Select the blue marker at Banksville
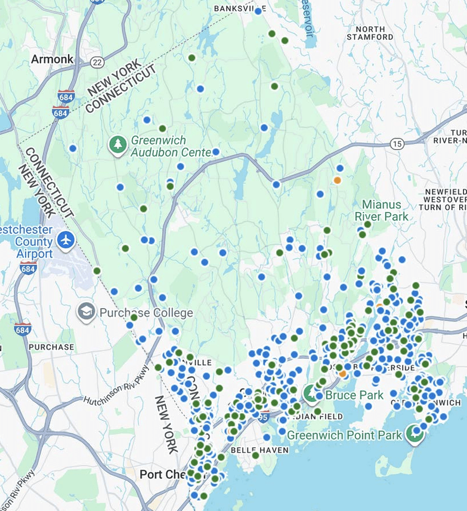 tap(258, 11)
